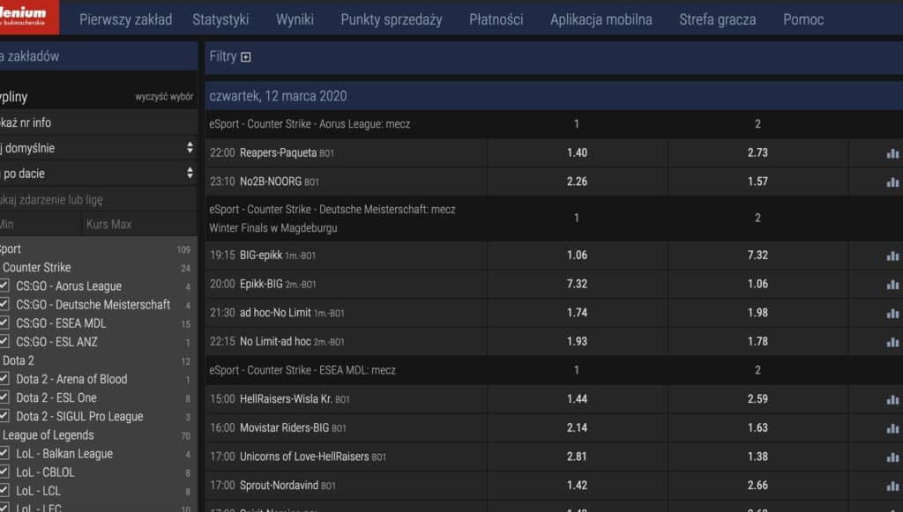Image resolution: width=903 pixels, height=512 pixels.
Task: Open Pomoc menu item
Action: pos(803,19)
